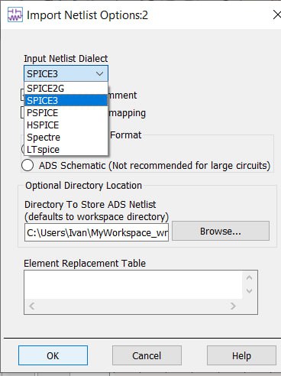Open the Input Netlist Dialect combo box

pyautogui.click(x=66, y=73)
